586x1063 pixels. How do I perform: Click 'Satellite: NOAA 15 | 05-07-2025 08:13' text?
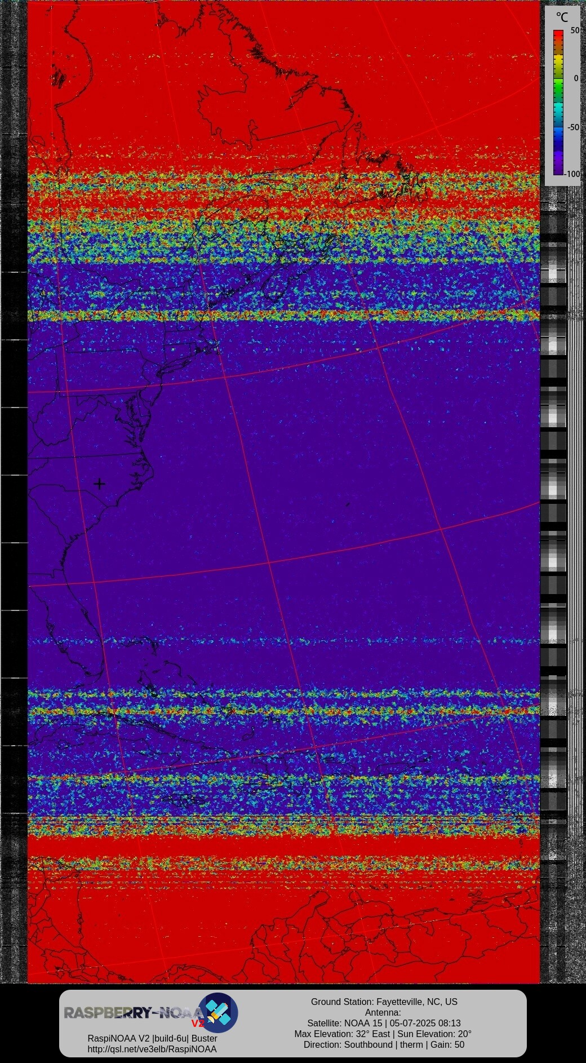click(384, 1023)
